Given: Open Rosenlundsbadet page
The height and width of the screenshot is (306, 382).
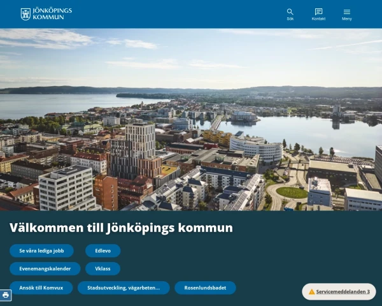Looking at the screenshot, I should tap(205, 288).
